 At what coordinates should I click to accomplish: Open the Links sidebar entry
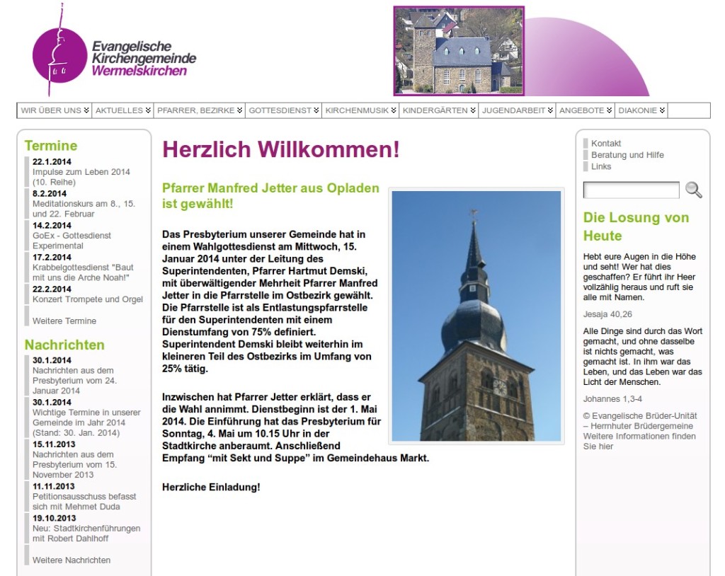point(603,166)
